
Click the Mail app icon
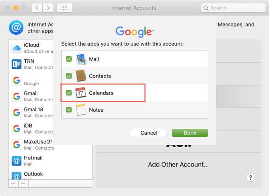[x=81, y=59]
